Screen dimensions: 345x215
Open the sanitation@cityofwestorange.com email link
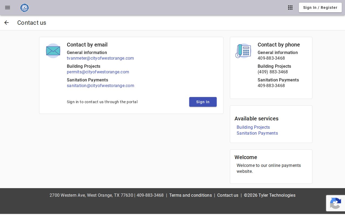click(101, 86)
